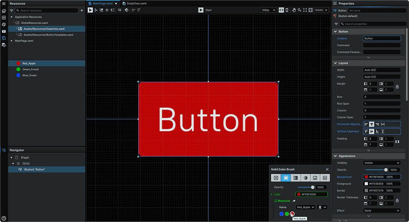
Task: Click the Opacity slider in Appearance
Action: (376, 170)
